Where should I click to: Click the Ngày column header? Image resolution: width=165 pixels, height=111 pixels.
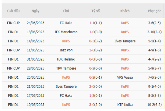coord(36,11)
